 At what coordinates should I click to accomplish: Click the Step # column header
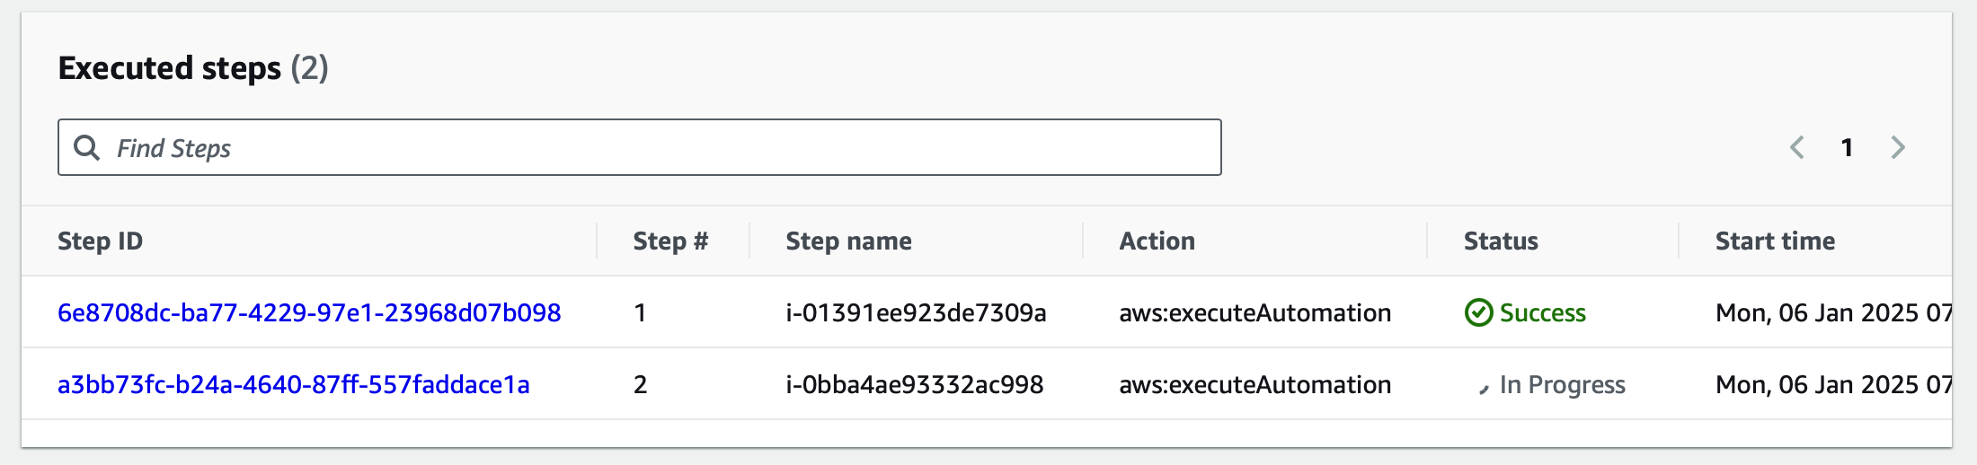pos(670,241)
